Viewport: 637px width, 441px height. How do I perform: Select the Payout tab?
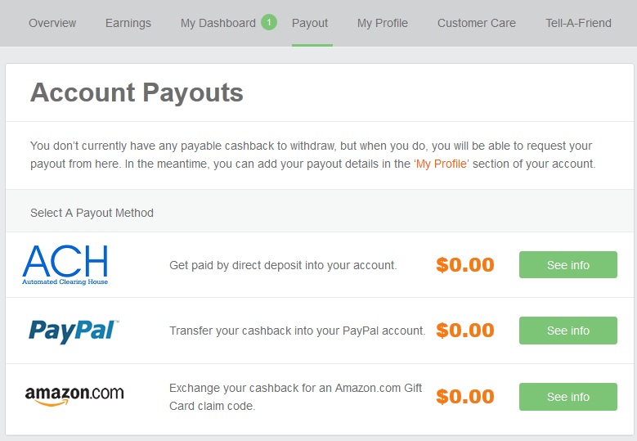[310, 23]
